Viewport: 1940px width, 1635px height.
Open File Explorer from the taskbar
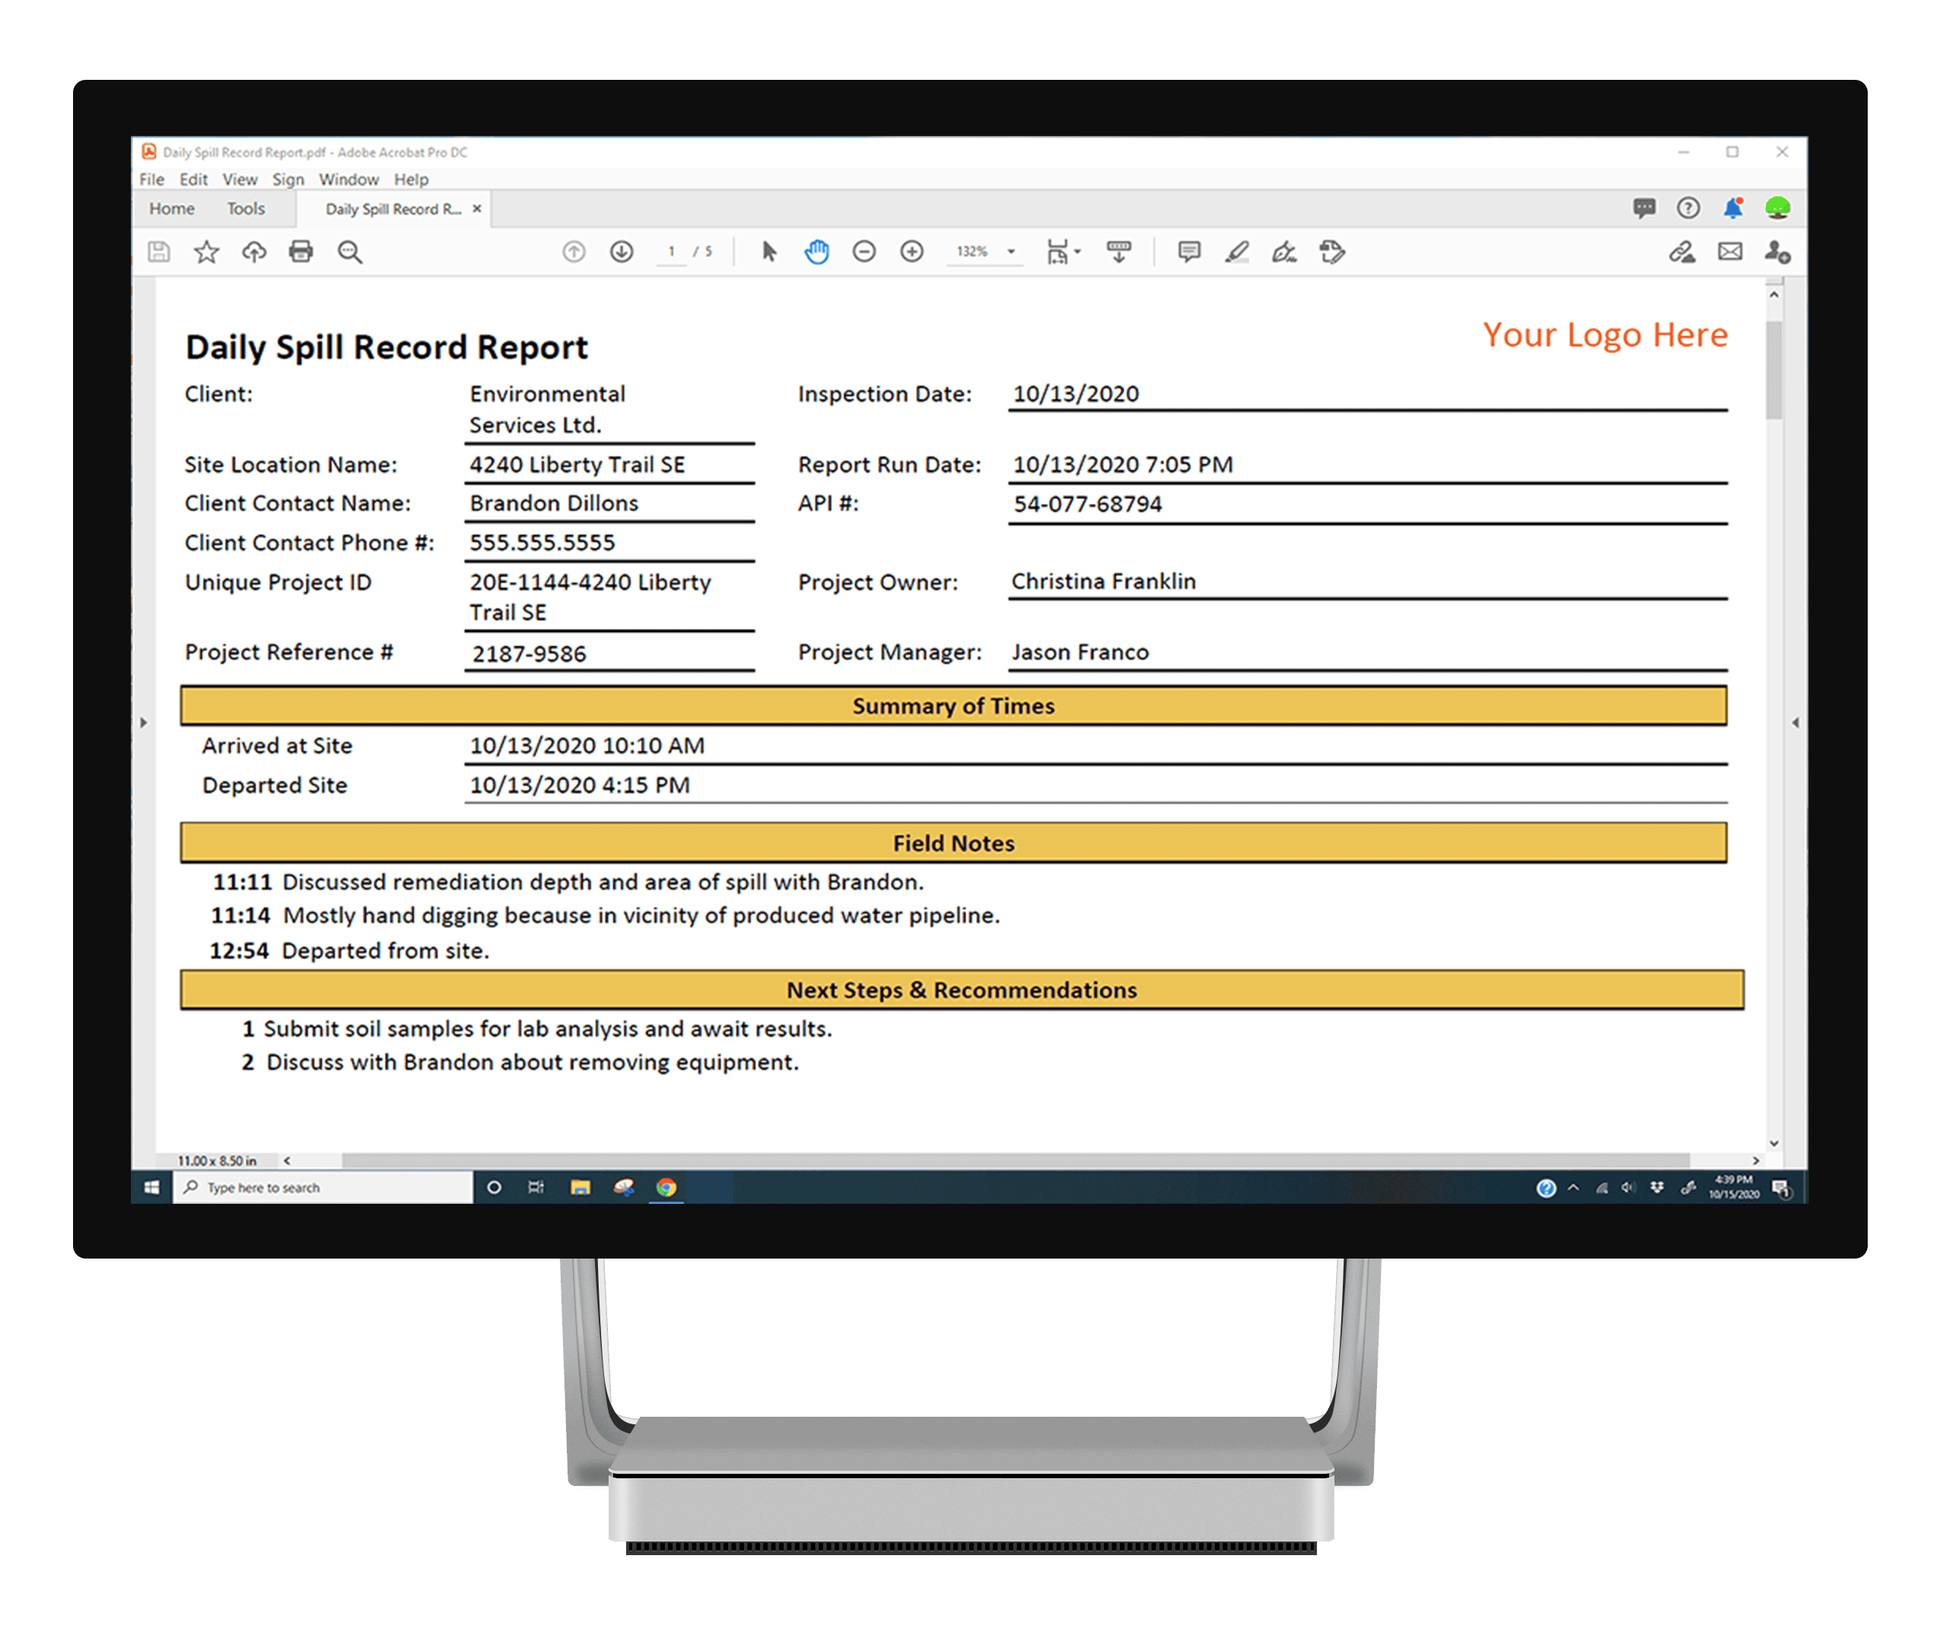click(580, 1187)
